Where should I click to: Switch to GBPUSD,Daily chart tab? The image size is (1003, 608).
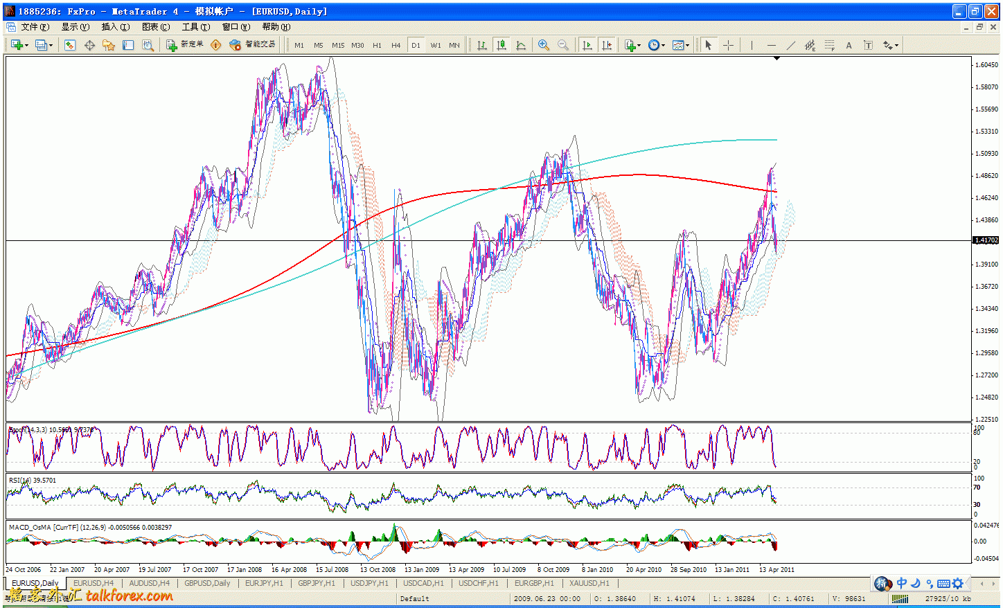pos(207,583)
